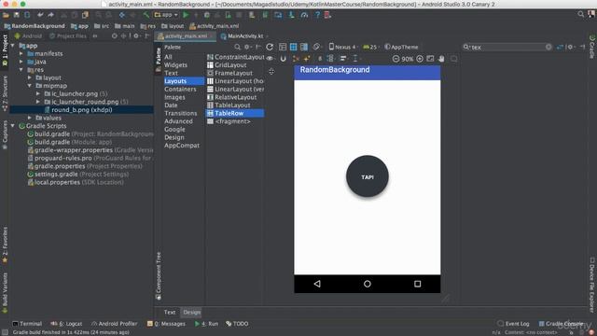This screenshot has height=336, width=597.
Task: Collapse the app module tree node
Action: (x=13, y=46)
